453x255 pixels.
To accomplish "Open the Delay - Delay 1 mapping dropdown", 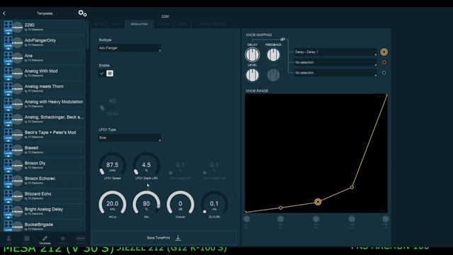I will pyautogui.click(x=336, y=52).
